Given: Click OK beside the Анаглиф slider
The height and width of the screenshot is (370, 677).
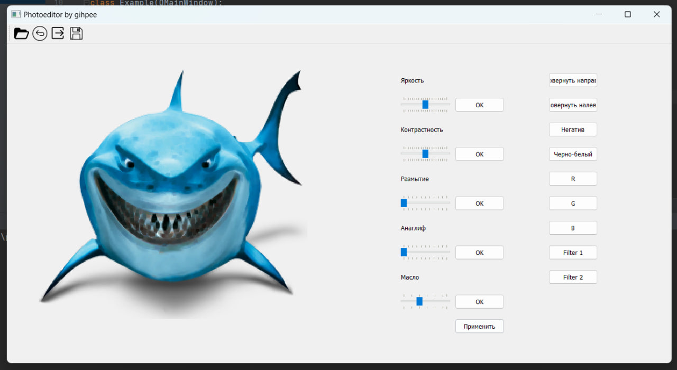Looking at the screenshot, I should coord(479,252).
